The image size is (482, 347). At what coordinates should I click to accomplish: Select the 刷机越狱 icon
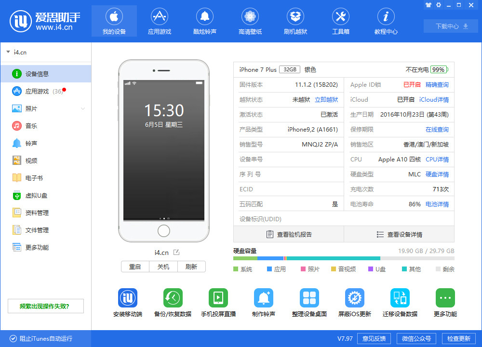295,21
